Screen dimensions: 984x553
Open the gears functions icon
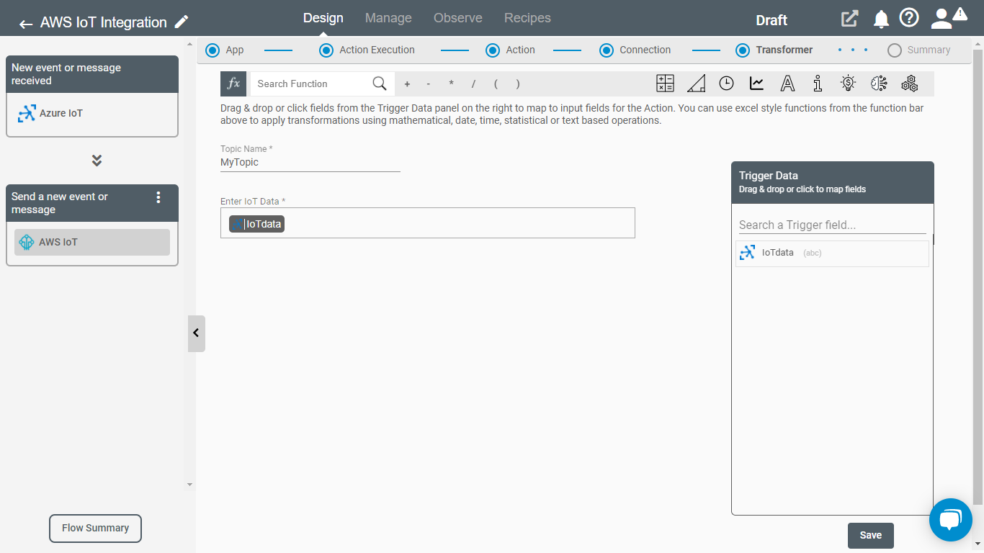[x=909, y=84]
